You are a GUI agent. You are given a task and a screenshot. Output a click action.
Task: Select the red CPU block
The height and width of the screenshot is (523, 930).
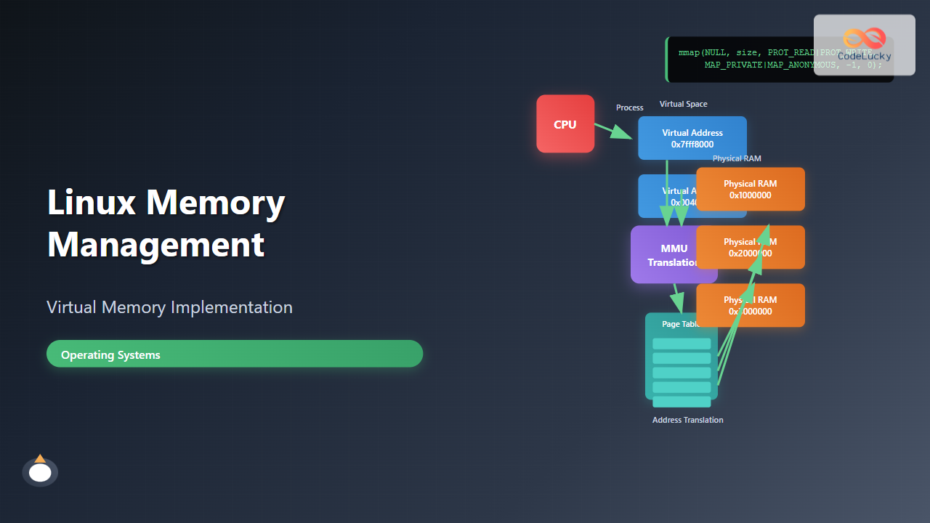tap(565, 124)
